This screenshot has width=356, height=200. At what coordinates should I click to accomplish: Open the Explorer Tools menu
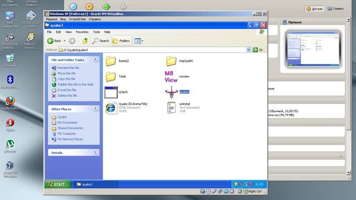[x=96, y=32]
